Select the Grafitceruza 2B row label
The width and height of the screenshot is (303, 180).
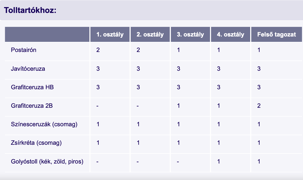click(x=32, y=106)
